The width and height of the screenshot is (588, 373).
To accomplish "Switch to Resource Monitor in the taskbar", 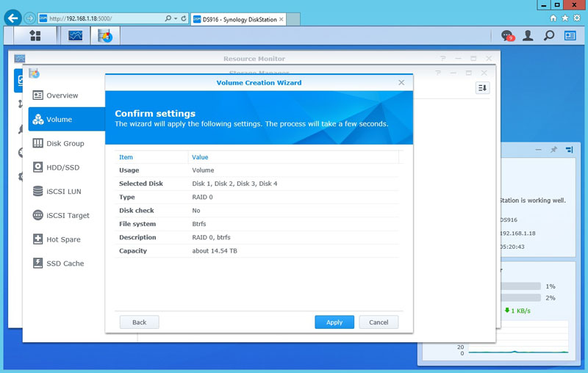I will tap(76, 35).
